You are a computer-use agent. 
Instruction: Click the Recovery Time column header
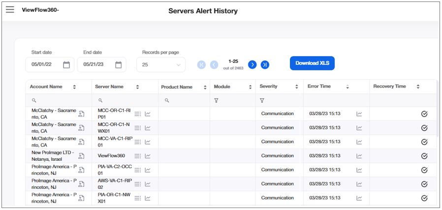(x=389, y=87)
